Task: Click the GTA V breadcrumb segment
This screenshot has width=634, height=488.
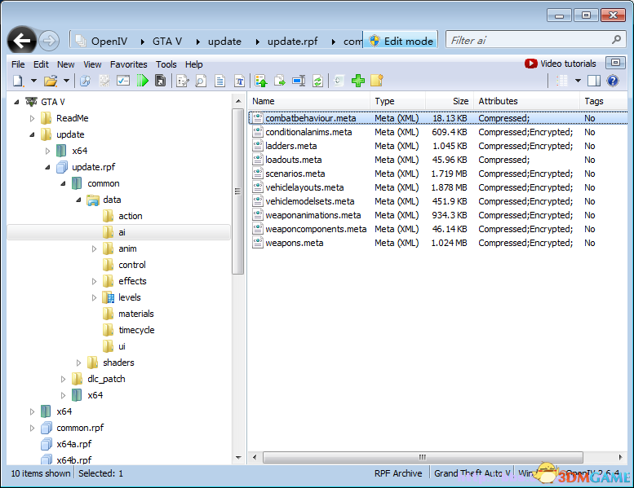Action: (x=167, y=42)
